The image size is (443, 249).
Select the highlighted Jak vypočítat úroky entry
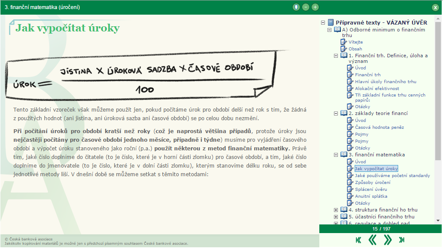point(376,168)
